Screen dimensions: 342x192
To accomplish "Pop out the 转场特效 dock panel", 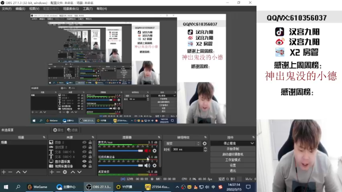I will tap(205, 137).
